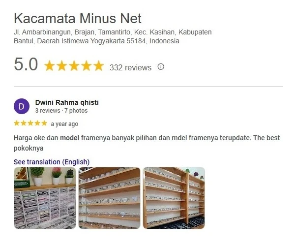Click the fifth star in overall rating
Image resolution: width=295 pixels, height=247 pixels.
click(x=99, y=65)
